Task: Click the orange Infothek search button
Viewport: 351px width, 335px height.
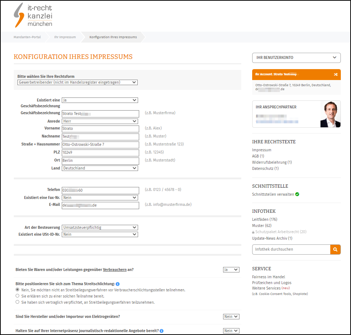Action: 335,249
